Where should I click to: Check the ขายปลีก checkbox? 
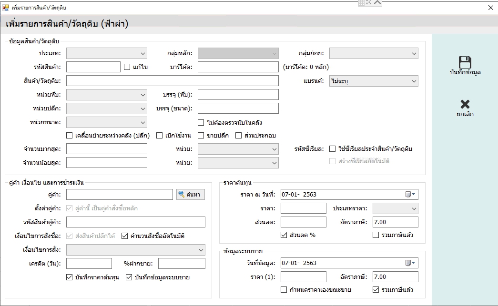click(x=201, y=136)
